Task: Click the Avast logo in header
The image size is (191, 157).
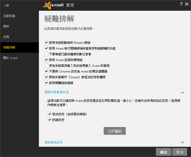Action: tap(53, 5)
